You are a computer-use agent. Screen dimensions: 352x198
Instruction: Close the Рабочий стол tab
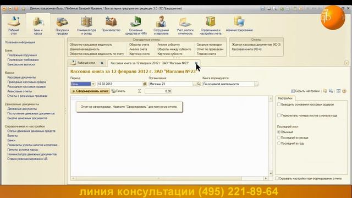(x=102, y=63)
